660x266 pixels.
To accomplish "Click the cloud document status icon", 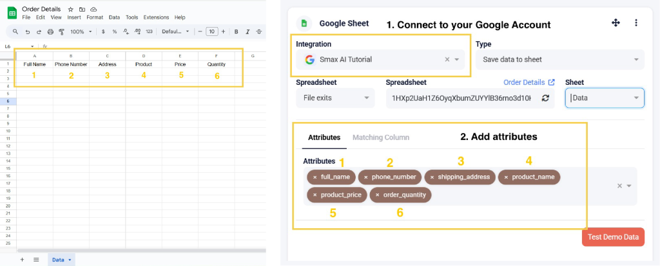I will [93, 9].
